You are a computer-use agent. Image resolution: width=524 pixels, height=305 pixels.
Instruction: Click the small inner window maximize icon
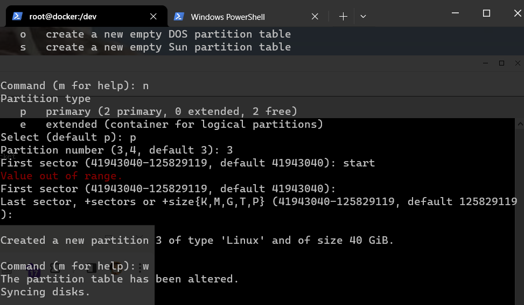point(501,63)
